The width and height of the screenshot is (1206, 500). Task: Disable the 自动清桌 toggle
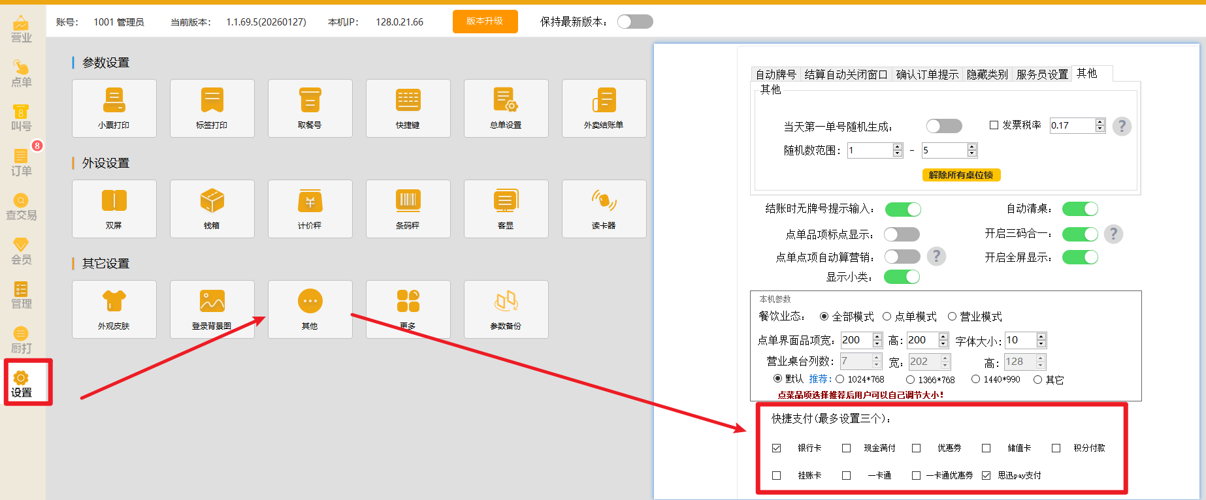pos(1080,209)
